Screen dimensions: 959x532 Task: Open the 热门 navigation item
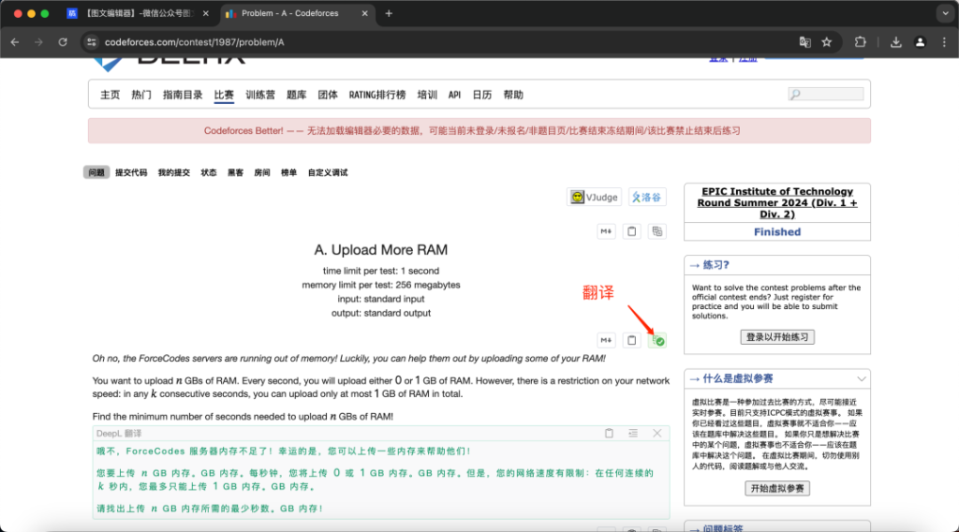(141, 95)
